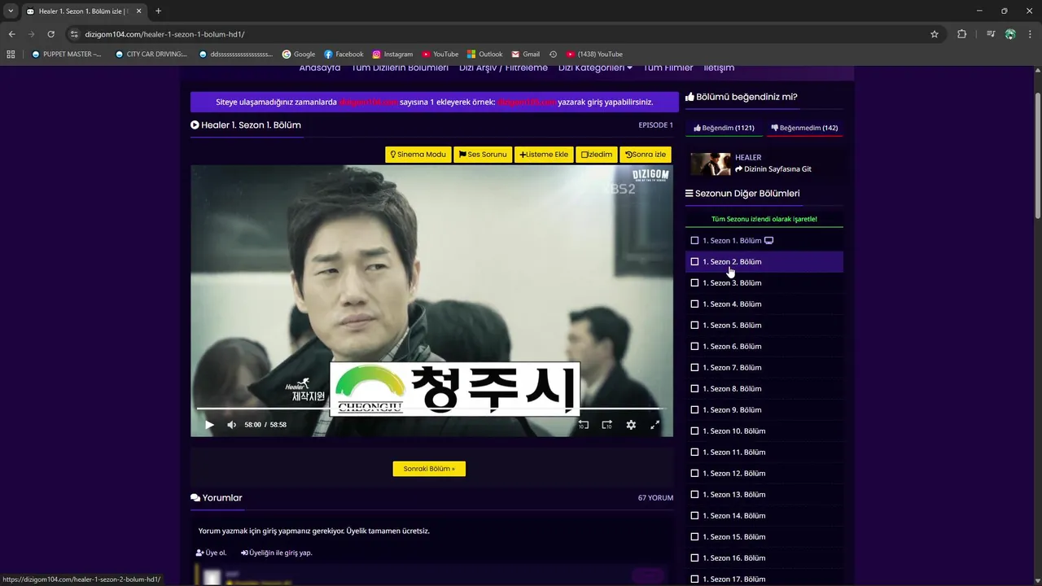Open the Chrome profile avatar
This screenshot has height=586, width=1042.
(x=1010, y=34)
